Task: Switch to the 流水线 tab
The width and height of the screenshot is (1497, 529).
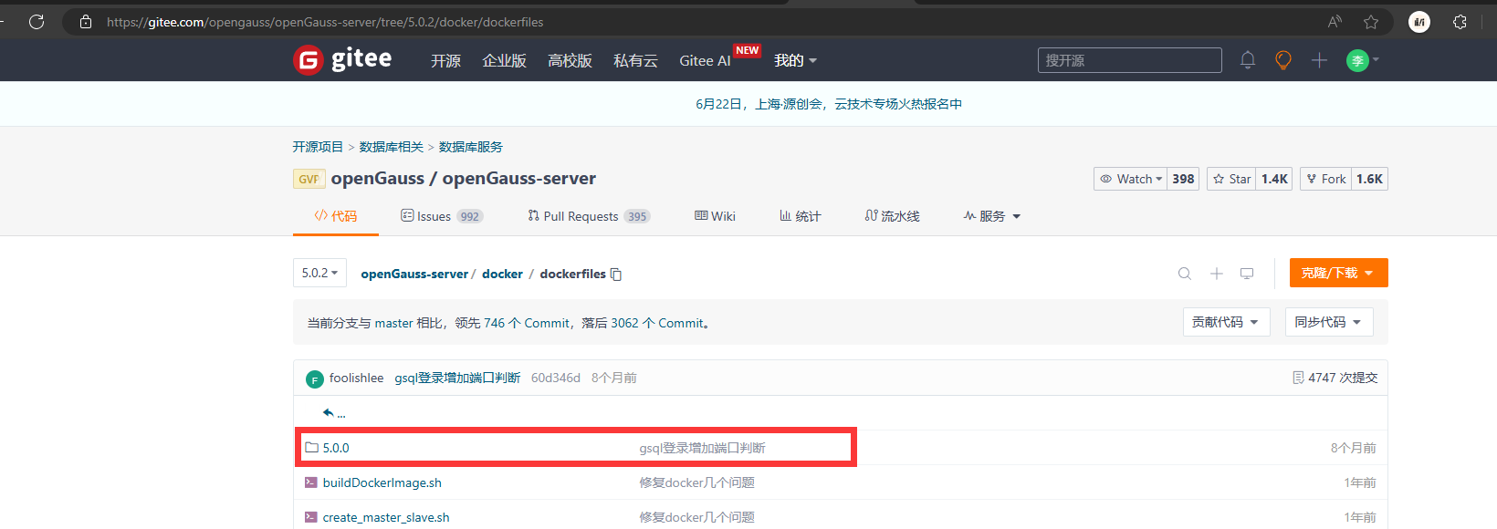Action: click(892, 216)
